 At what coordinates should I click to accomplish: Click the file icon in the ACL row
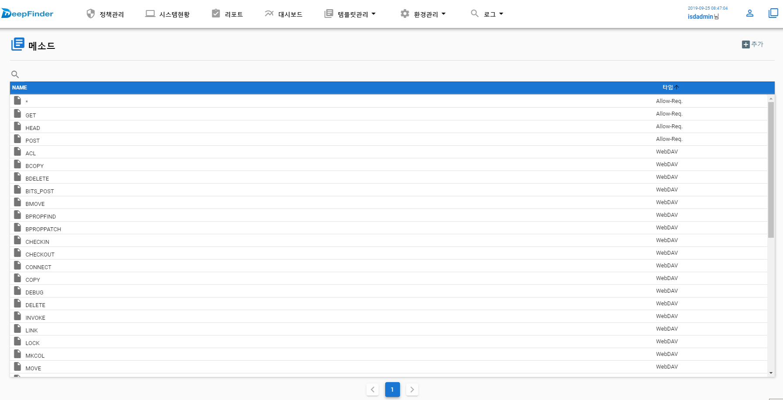point(17,151)
